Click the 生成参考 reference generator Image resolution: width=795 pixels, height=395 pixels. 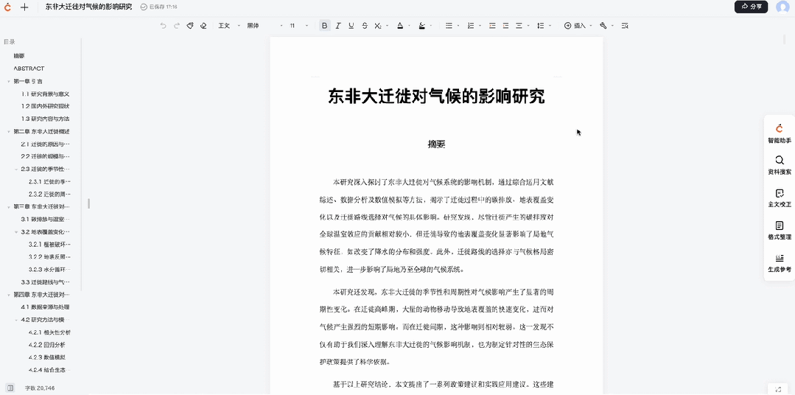pyautogui.click(x=779, y=262)
